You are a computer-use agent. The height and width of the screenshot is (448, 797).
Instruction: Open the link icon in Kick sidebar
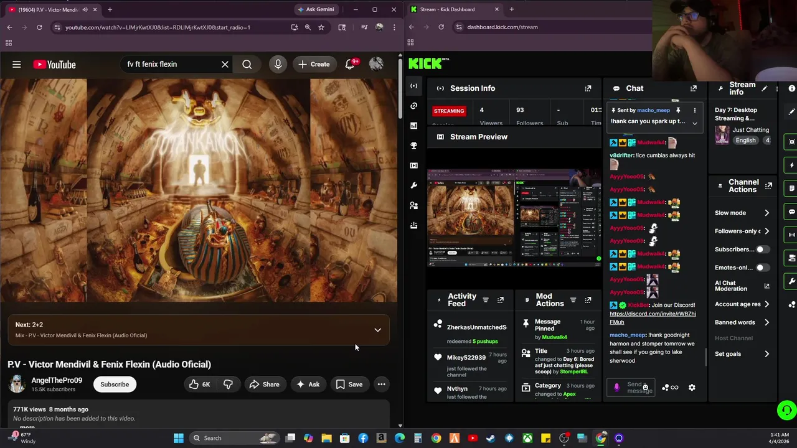coord(413,106)
